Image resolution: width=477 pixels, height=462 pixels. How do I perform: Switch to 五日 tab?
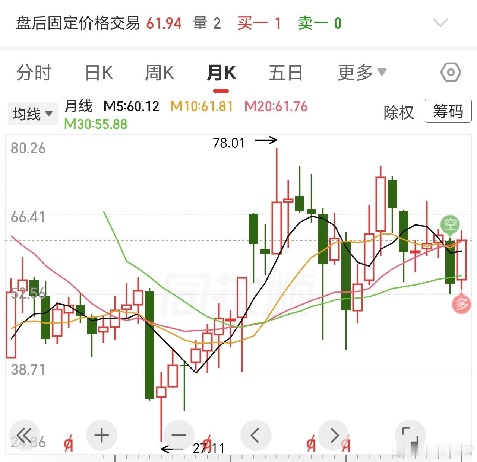[x=285, y=72]
